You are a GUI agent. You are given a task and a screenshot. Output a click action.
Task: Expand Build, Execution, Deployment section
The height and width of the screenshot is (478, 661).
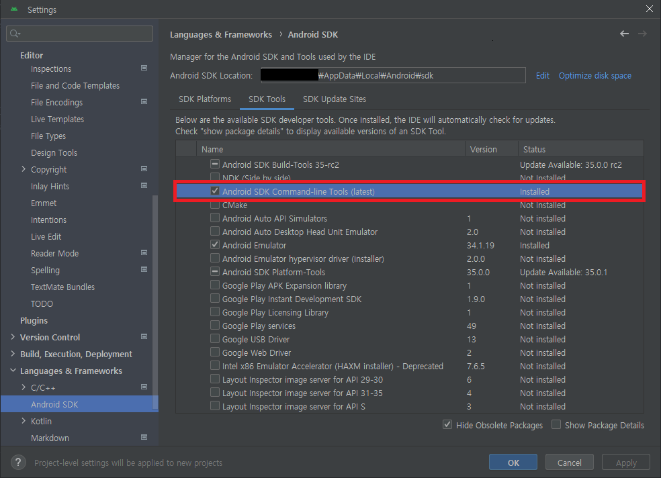[x=13, y=354]
